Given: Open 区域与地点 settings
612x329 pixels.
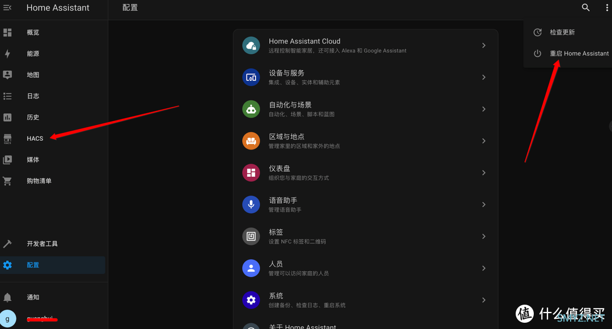Looking at the screenshot, I should tap(365, 141).
